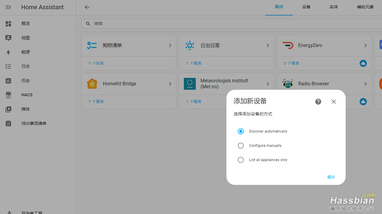Image resolution: width=382 pixels, height=214 pixels.
Task: Open the 概览 dashboard icon in the sidebar
Action: pyautogui.click(x=8, y=24)
